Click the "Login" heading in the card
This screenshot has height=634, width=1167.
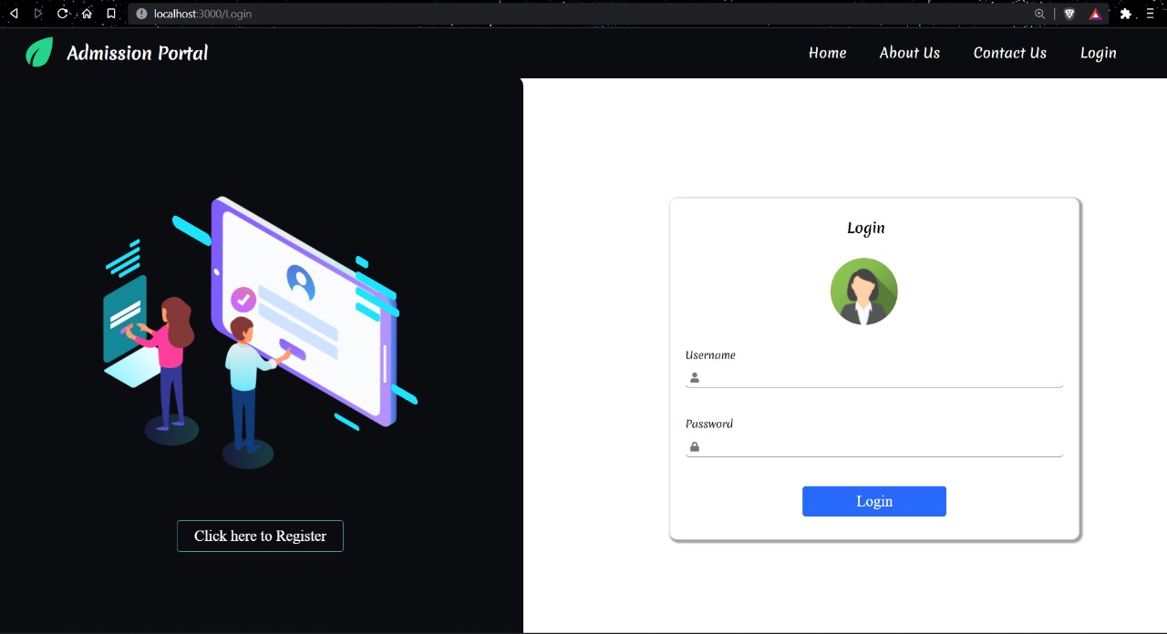866,228
